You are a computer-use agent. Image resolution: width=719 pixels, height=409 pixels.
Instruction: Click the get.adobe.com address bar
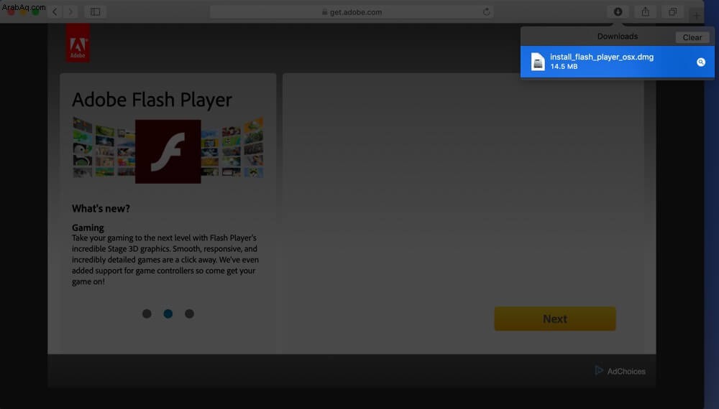coord(352,12)
